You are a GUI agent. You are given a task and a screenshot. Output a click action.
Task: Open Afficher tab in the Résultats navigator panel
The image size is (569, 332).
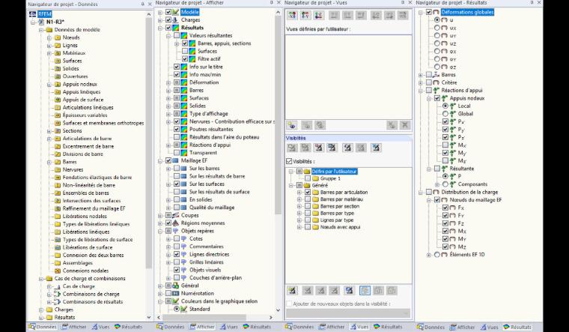pos(463,327)
